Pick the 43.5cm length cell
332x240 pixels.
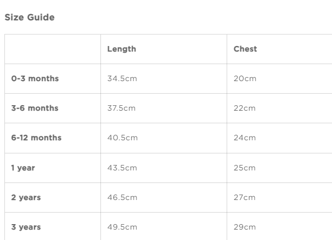(x=122, y=168)
